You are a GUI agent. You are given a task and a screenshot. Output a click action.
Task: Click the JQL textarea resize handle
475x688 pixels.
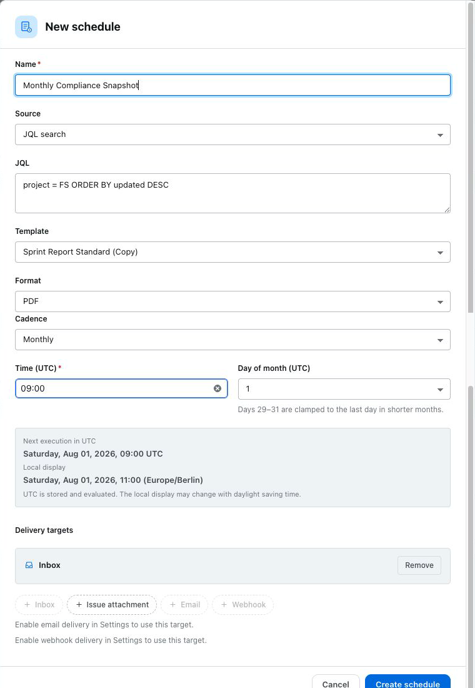pyautogui.click(x=447, y=210)
